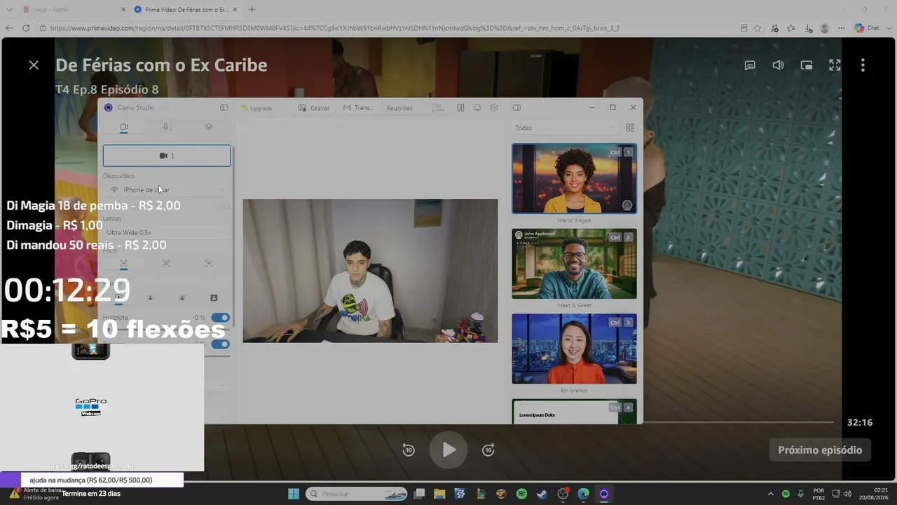Go back in the browser
The height and width of the screenshot is (505, 897).
(x=9, y=28)
